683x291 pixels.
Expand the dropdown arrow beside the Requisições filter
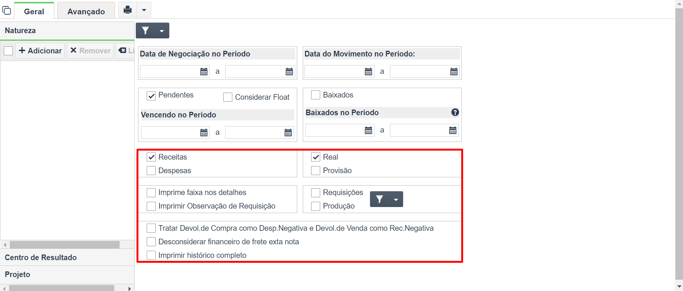click(x=396, y=199)
